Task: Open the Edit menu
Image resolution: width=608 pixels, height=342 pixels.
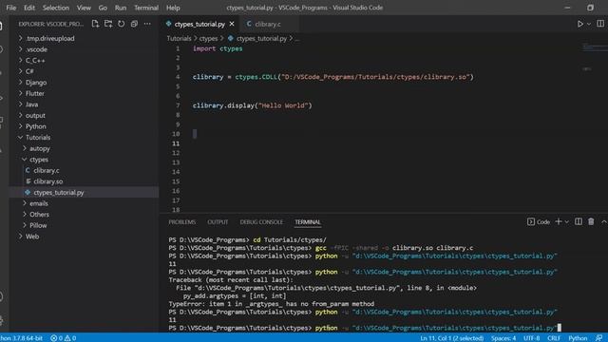Action: click(29, 8)
